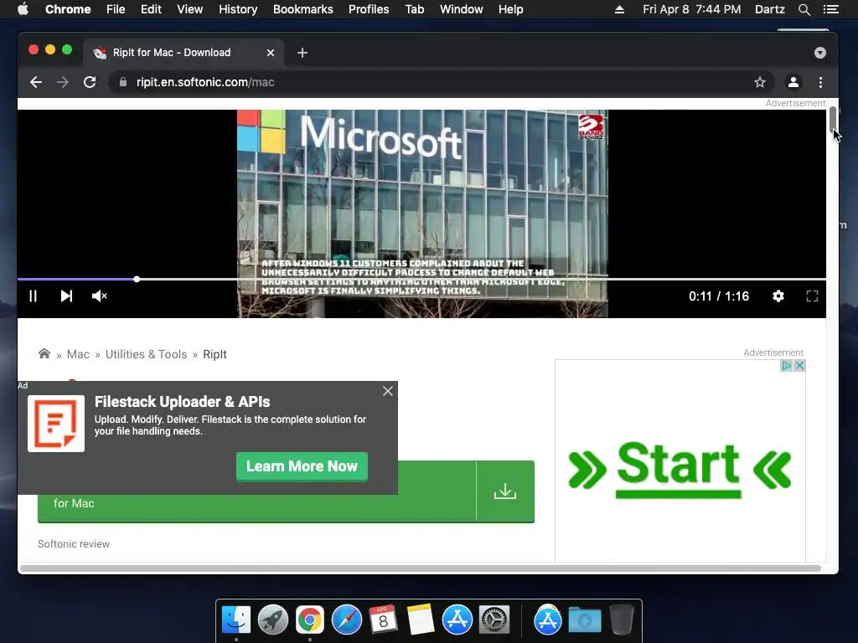Click the Softonic review heading
Viewport: 858px width, 643px height.
coord(74,544)
